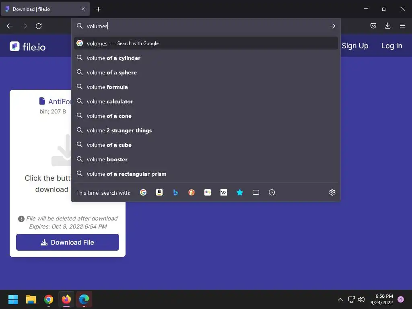Select suggestion 'volume of a cone'
Image resolution: width=412 pixels, height=309 pixels.
click(x=206, y=116)
